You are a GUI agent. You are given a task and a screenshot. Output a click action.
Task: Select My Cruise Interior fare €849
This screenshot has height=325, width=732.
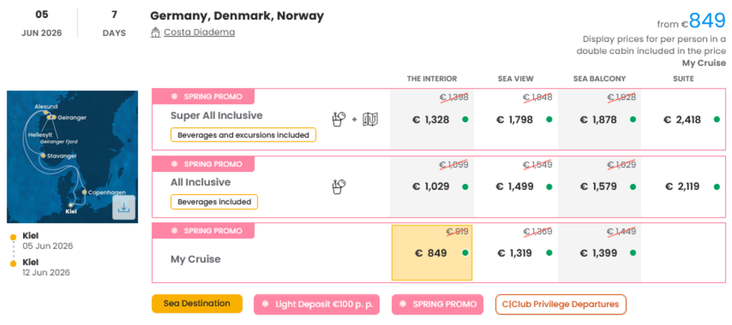pos(432,253)
